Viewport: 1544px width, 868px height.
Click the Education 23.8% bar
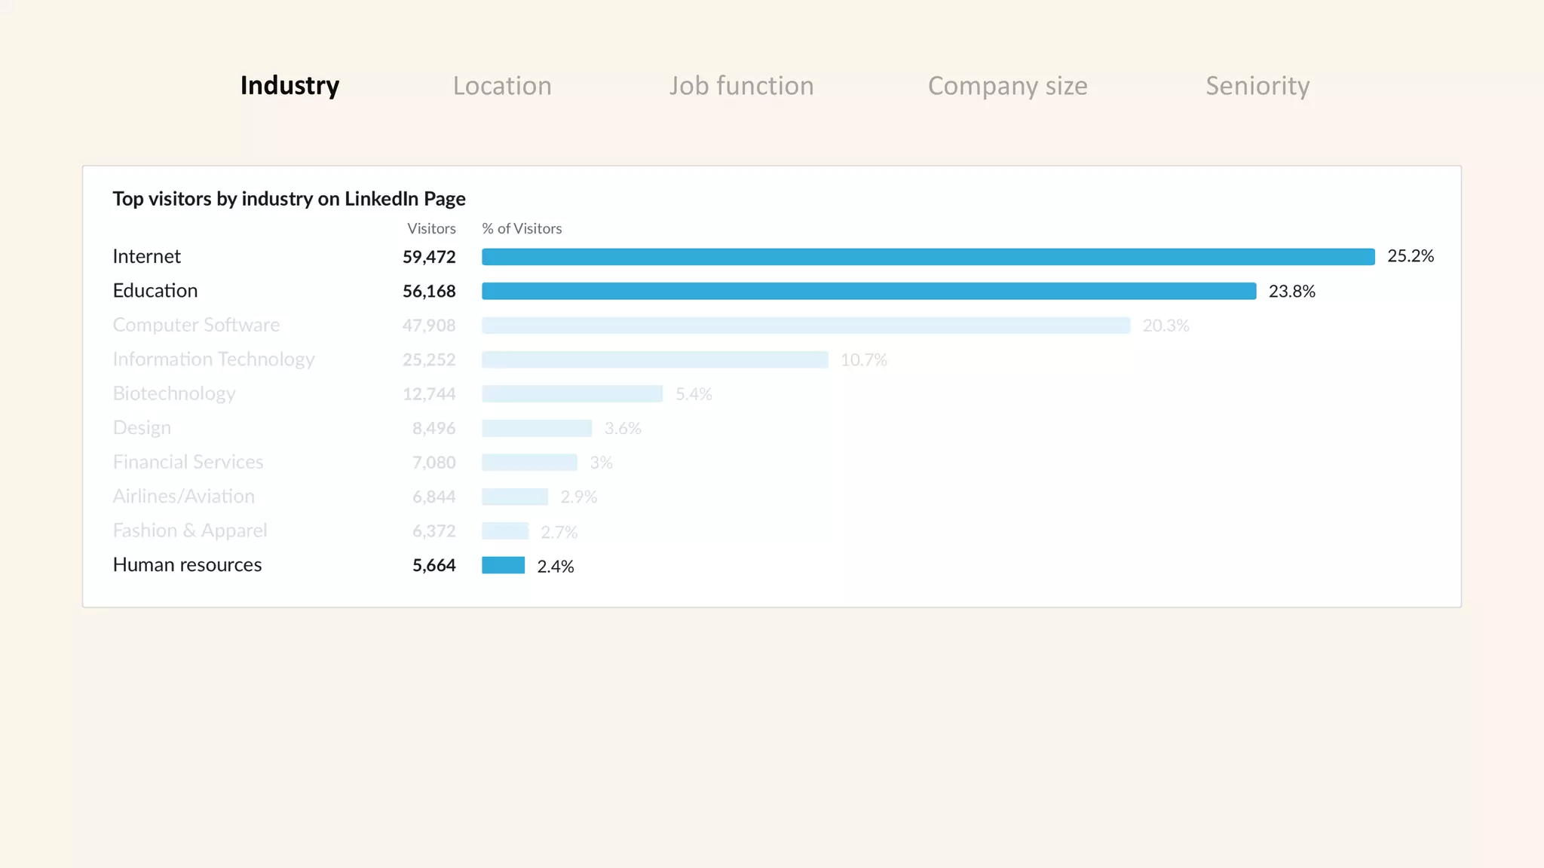(868, 291)
